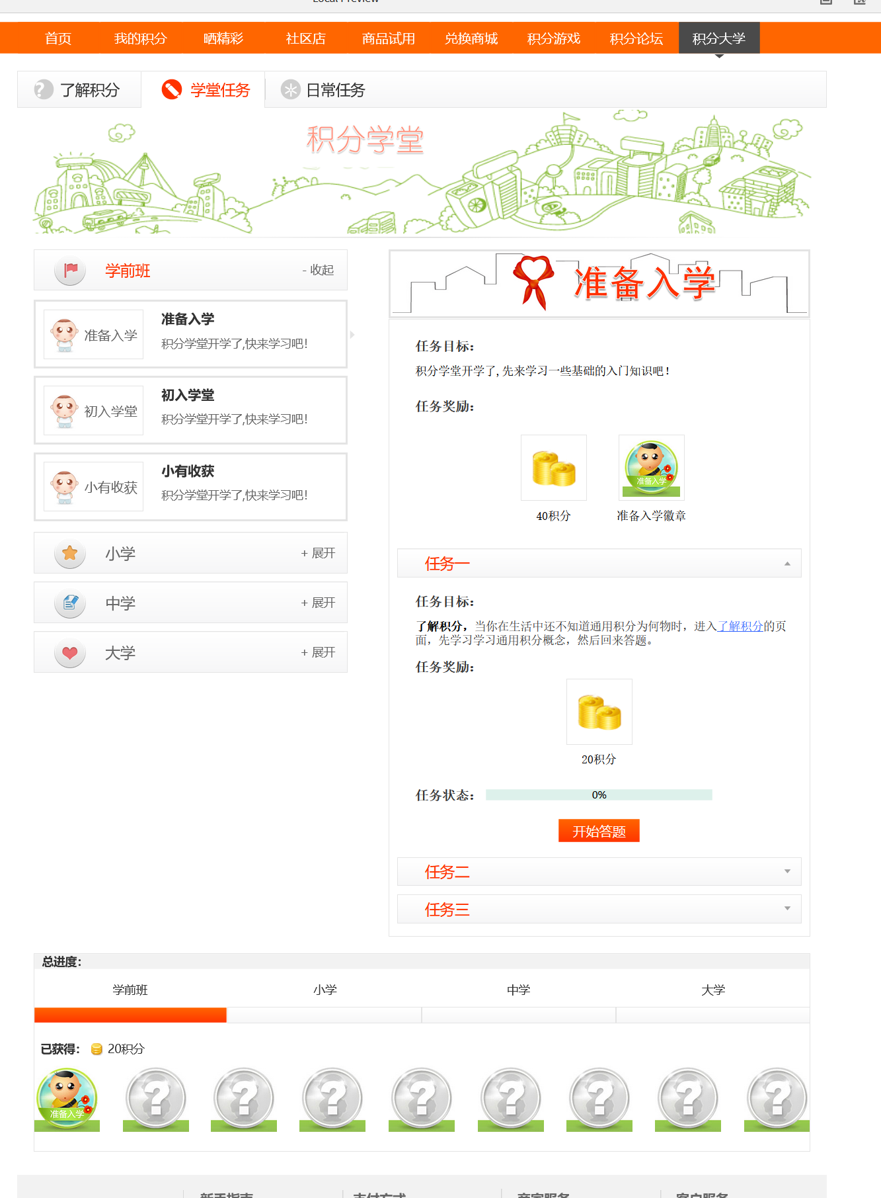The width and height of the screenshot is (881, 1198).
Task: Open 晒精彩 in the navigation bar
Action: point(223,38)
